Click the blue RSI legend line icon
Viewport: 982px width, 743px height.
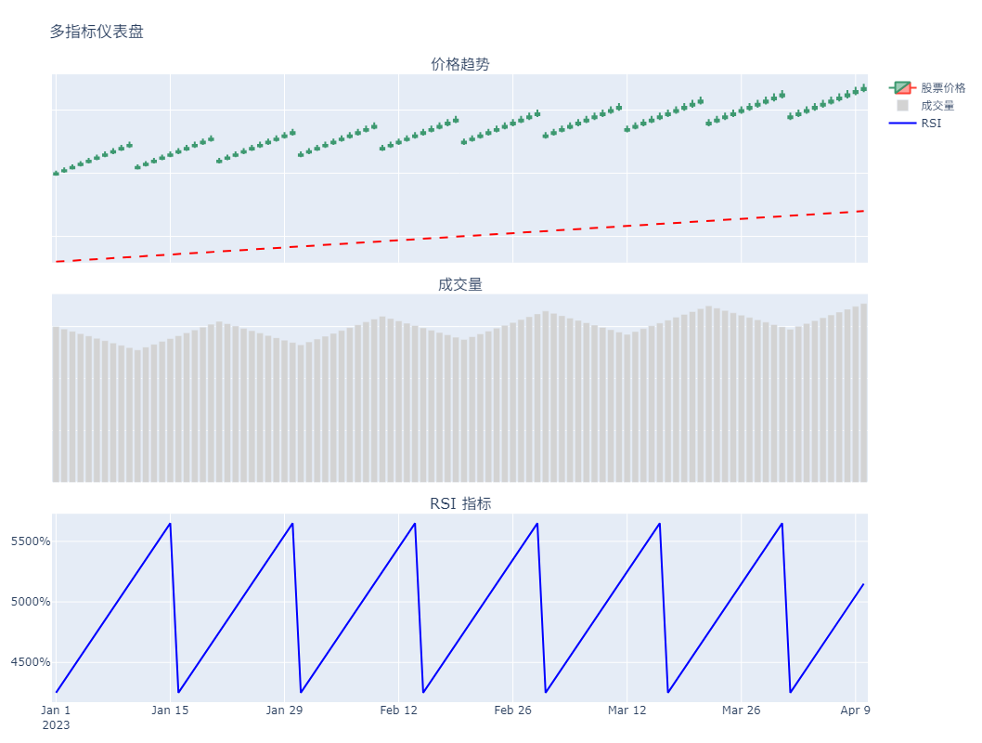(x=902, y=123)
